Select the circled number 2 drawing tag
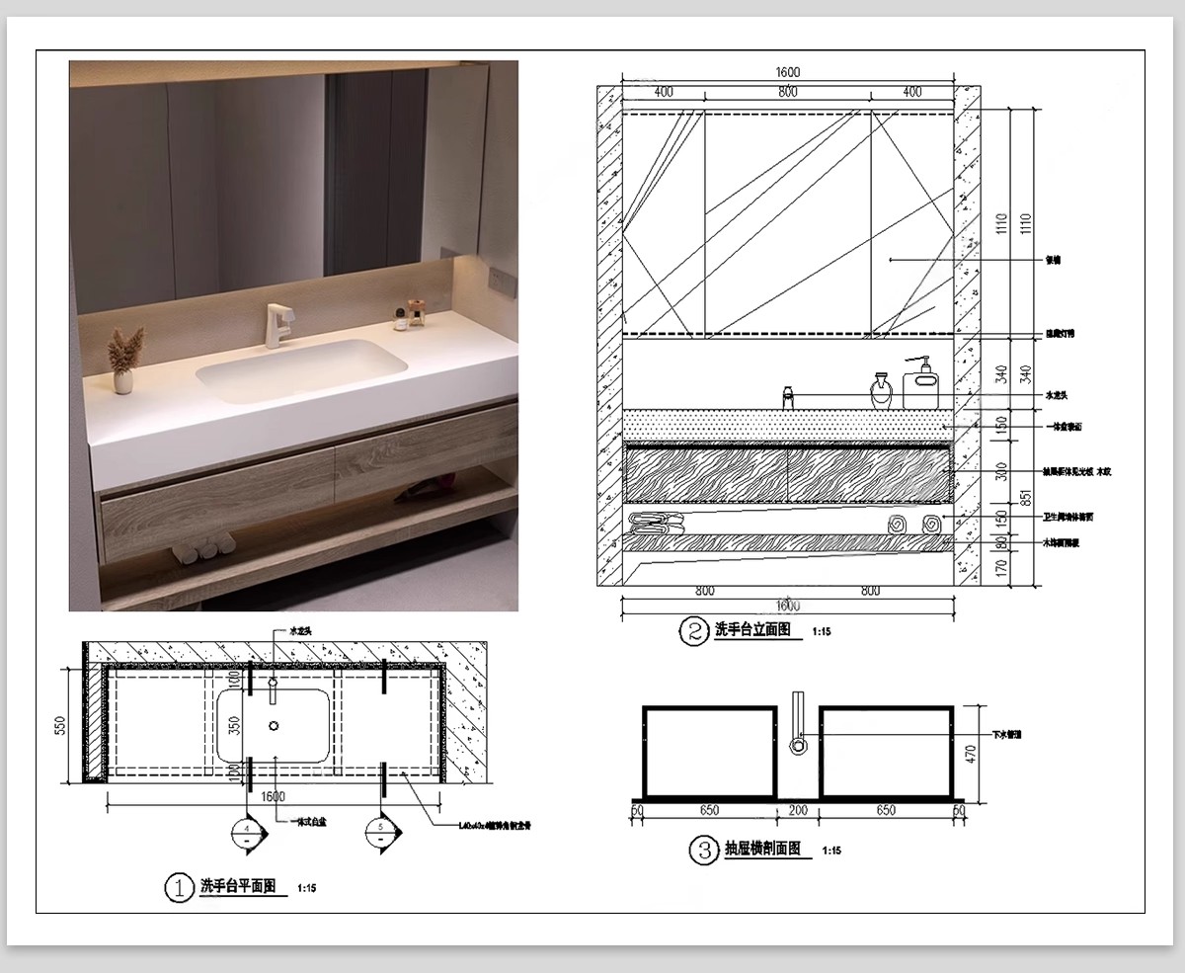This screenshot has width=1185, height=973. pos(693,630)
